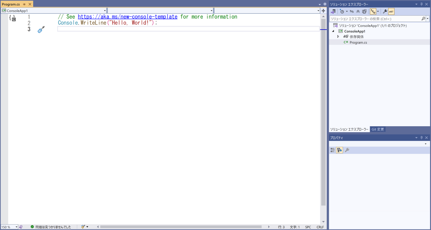Expand the 依存関係 node under ConsoleApp1

point(338,36)
